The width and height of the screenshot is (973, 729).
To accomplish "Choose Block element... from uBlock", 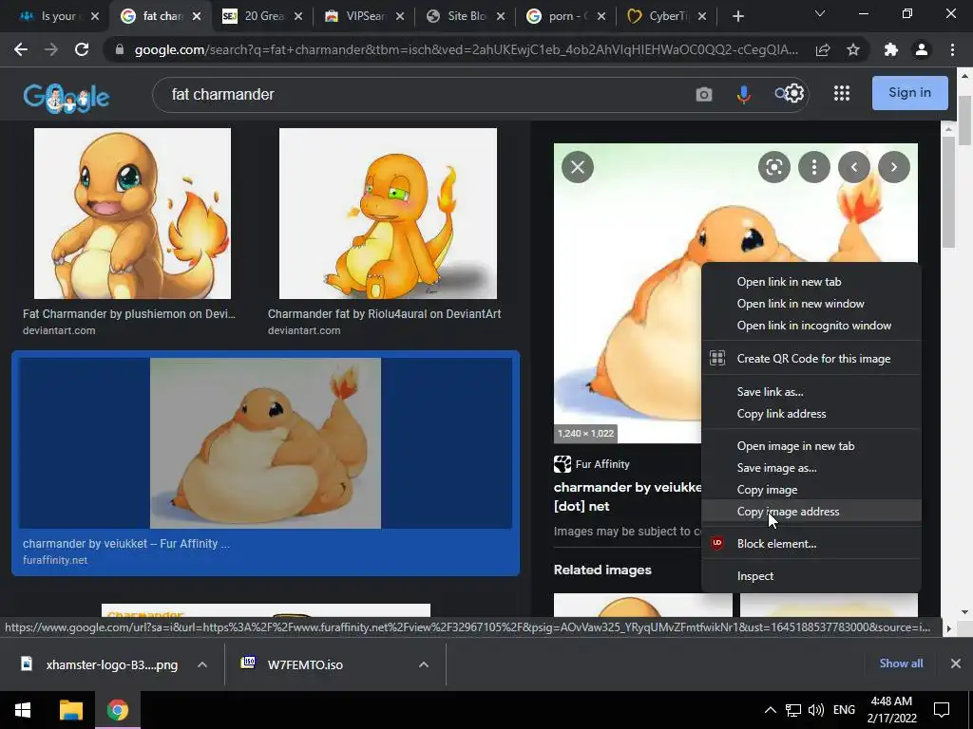I will (x=811, y=544).
